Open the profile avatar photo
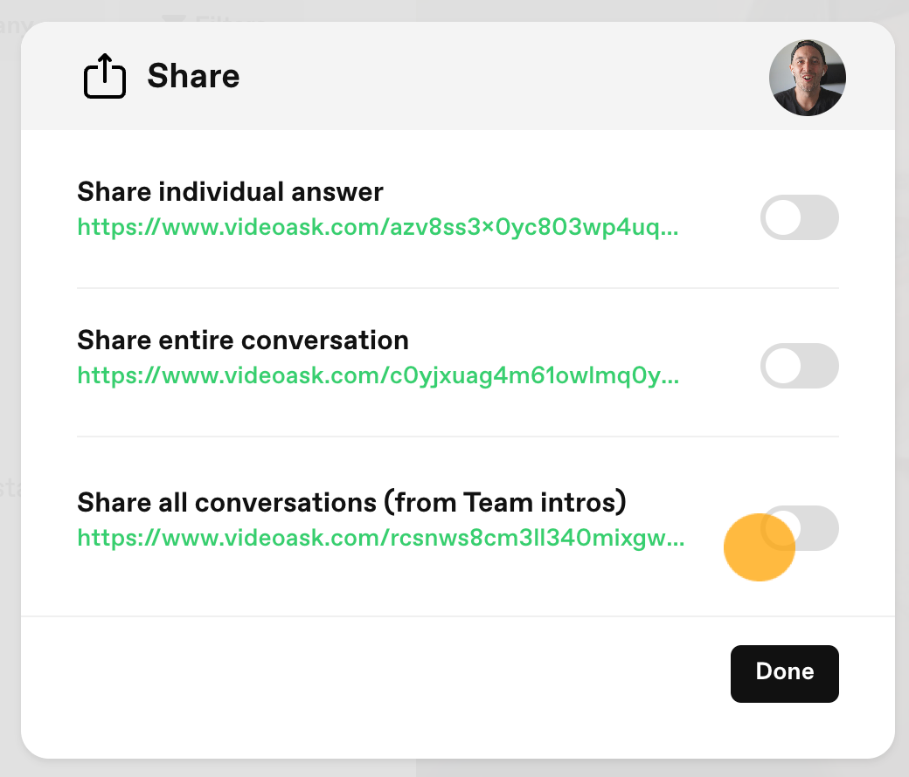The height and width of the screenshot is (777, 909). tap(807, 78)
